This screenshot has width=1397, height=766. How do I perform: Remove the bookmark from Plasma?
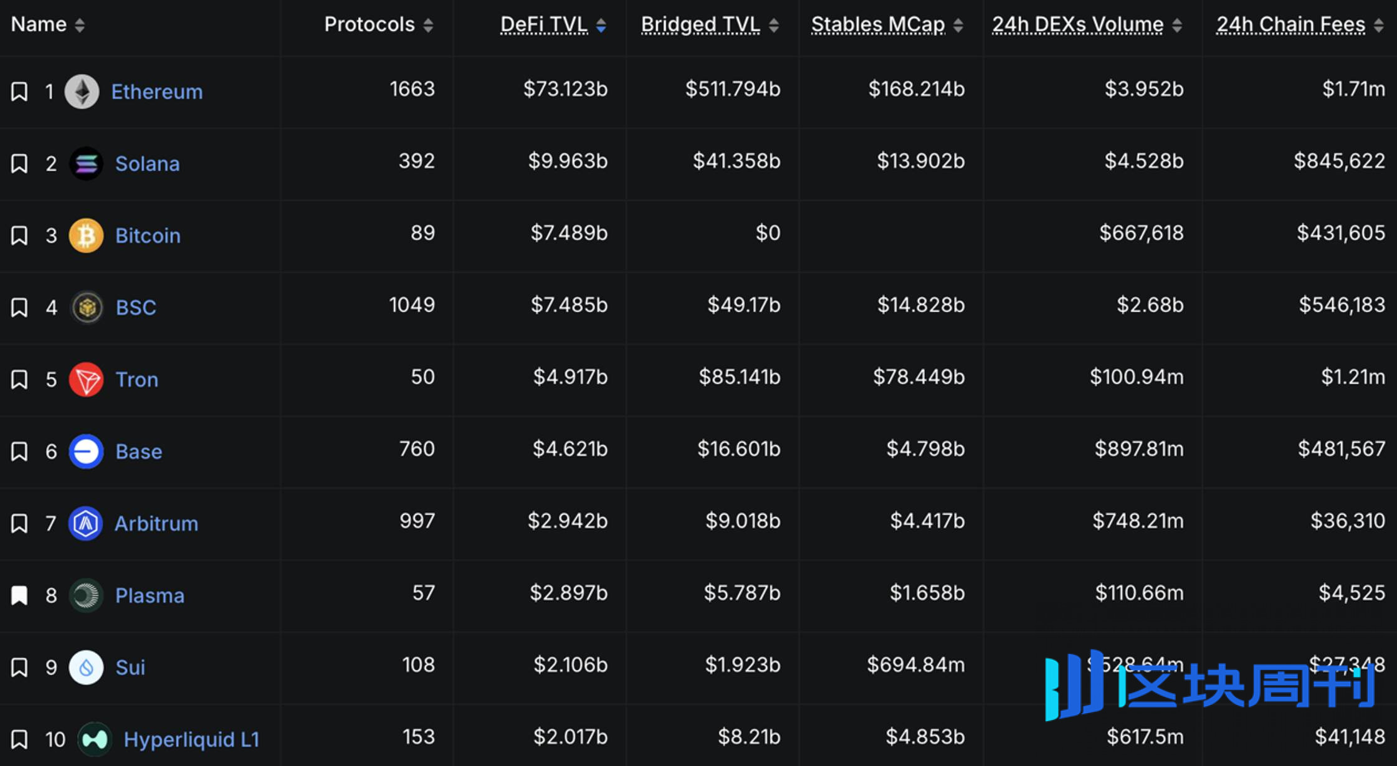19,595
